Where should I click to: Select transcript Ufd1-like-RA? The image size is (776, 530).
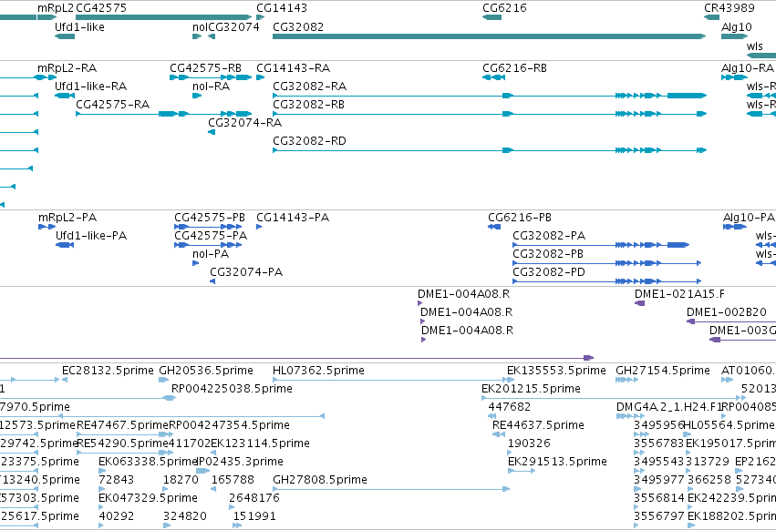(x=65, y=96)
